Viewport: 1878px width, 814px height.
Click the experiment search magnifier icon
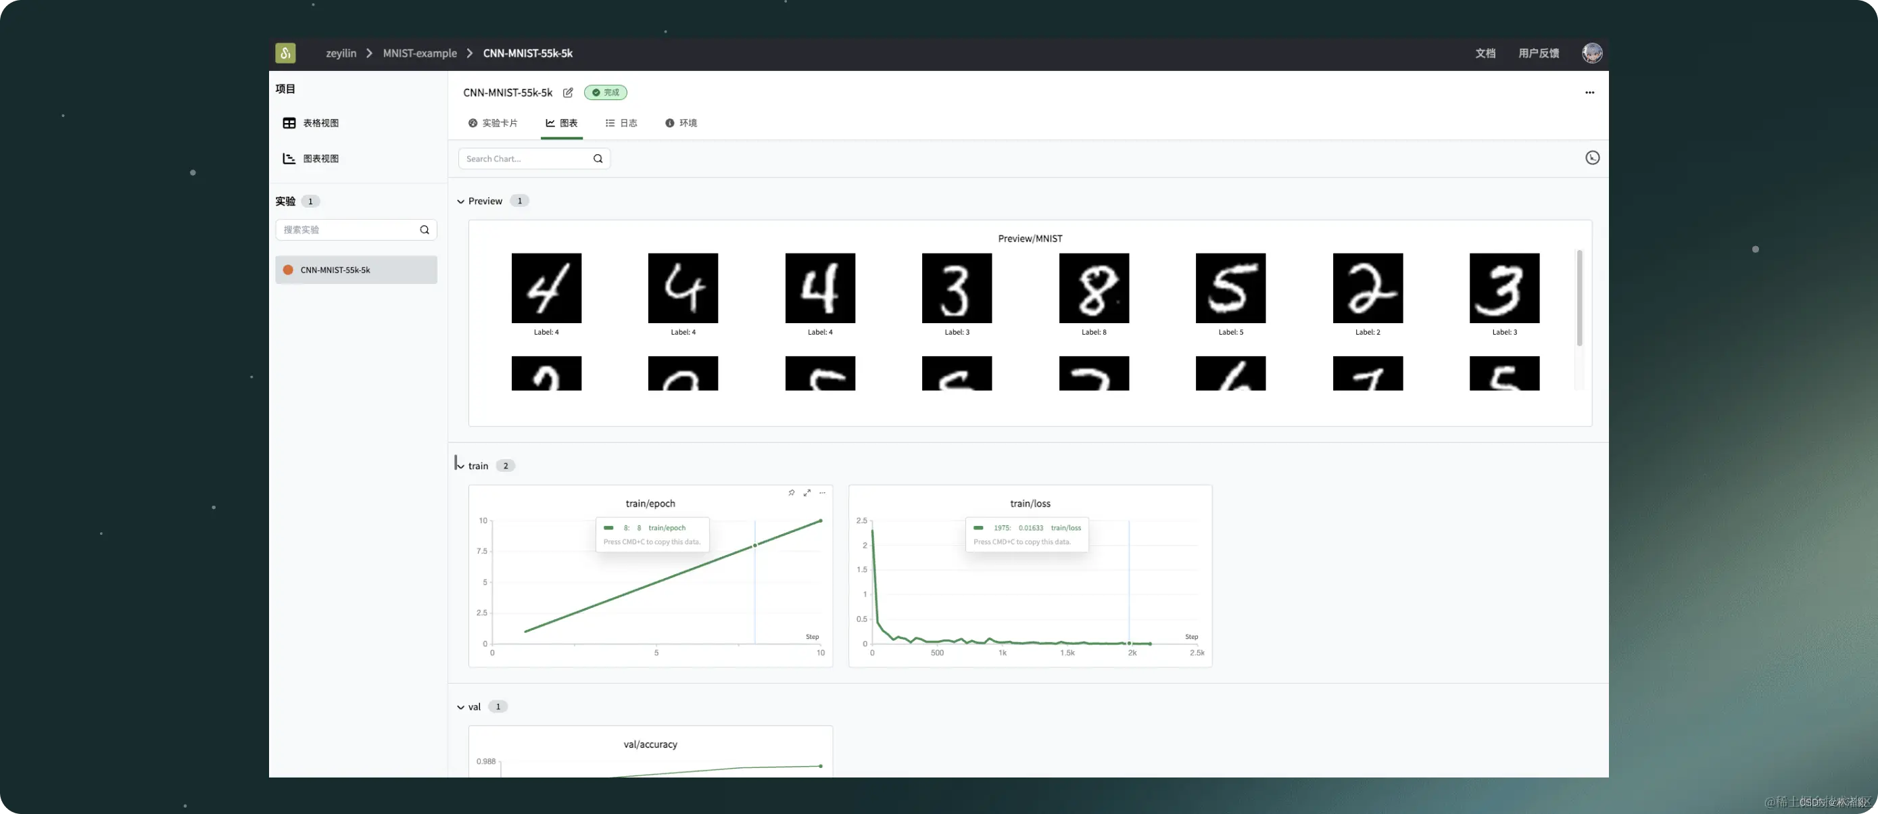click(x=425, y=230)
